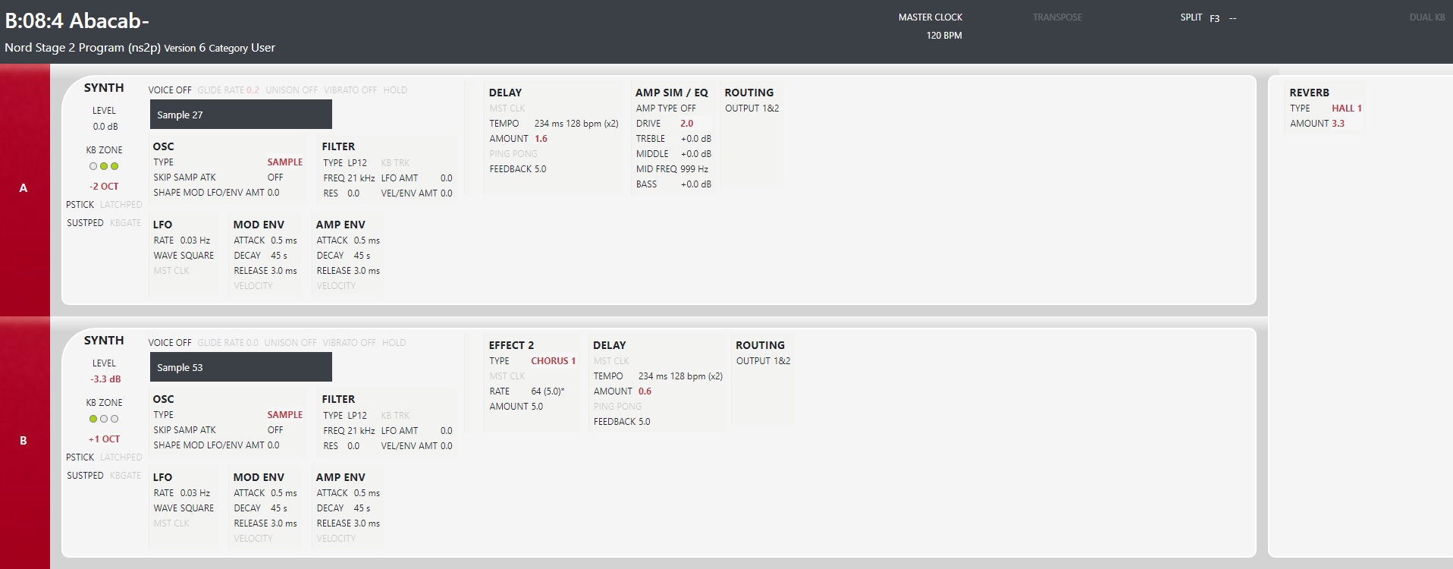Click SUSTPED label in slot B

pyautogui.click(x=85, y=476)
